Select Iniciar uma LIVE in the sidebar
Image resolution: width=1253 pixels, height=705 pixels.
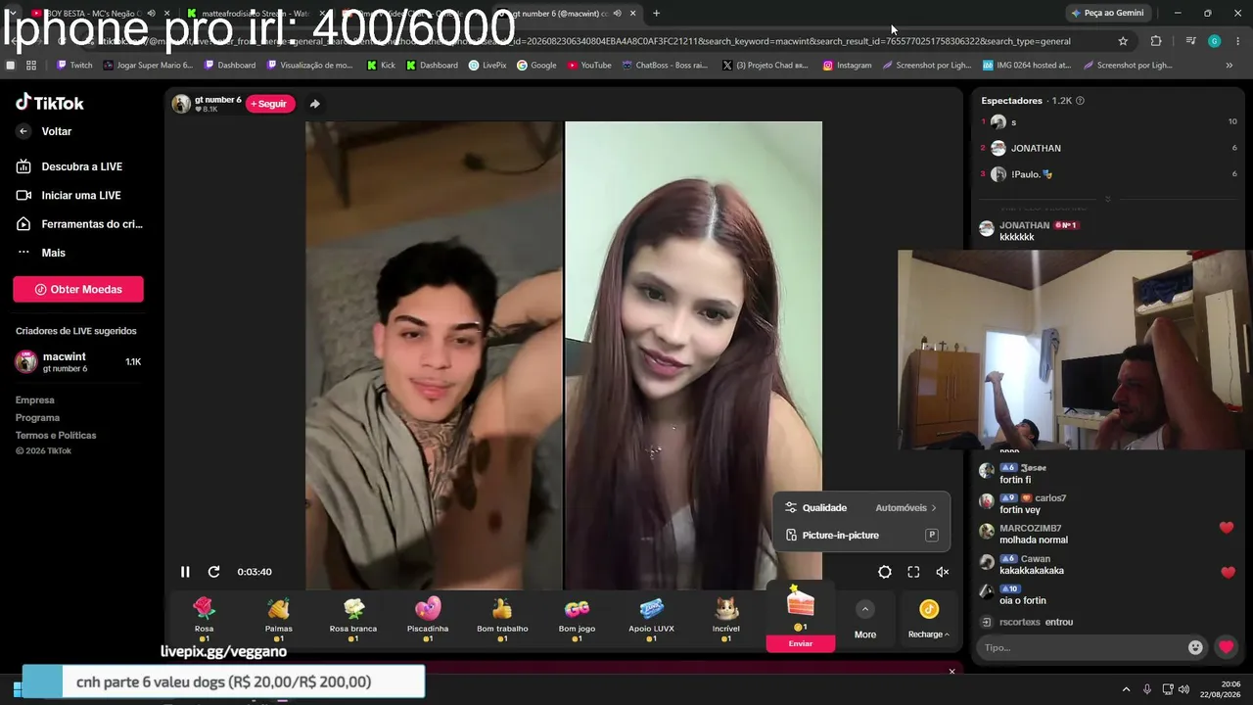coord(81,195)
